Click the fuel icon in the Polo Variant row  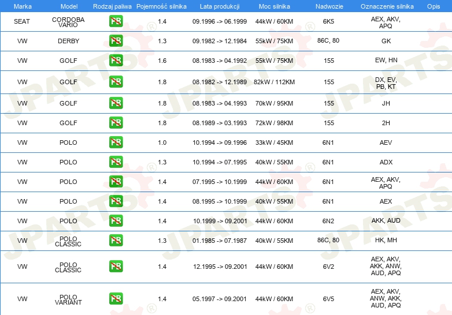(116, 299)
